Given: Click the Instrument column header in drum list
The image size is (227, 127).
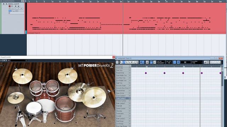Looking at the screenshot, I should click(122, 66).
